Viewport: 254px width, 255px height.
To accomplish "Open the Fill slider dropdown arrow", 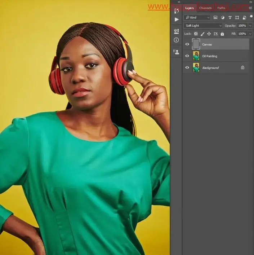I will (x=250, y=34).
